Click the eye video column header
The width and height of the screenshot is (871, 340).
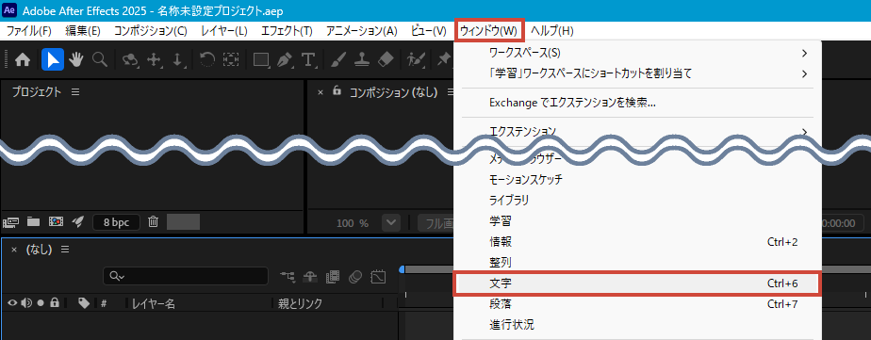[11, 303]
